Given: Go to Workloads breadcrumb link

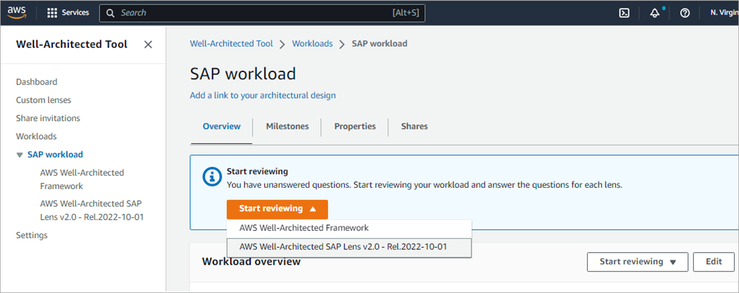Looking at the screenshot, I should click(x=312, y=44).
